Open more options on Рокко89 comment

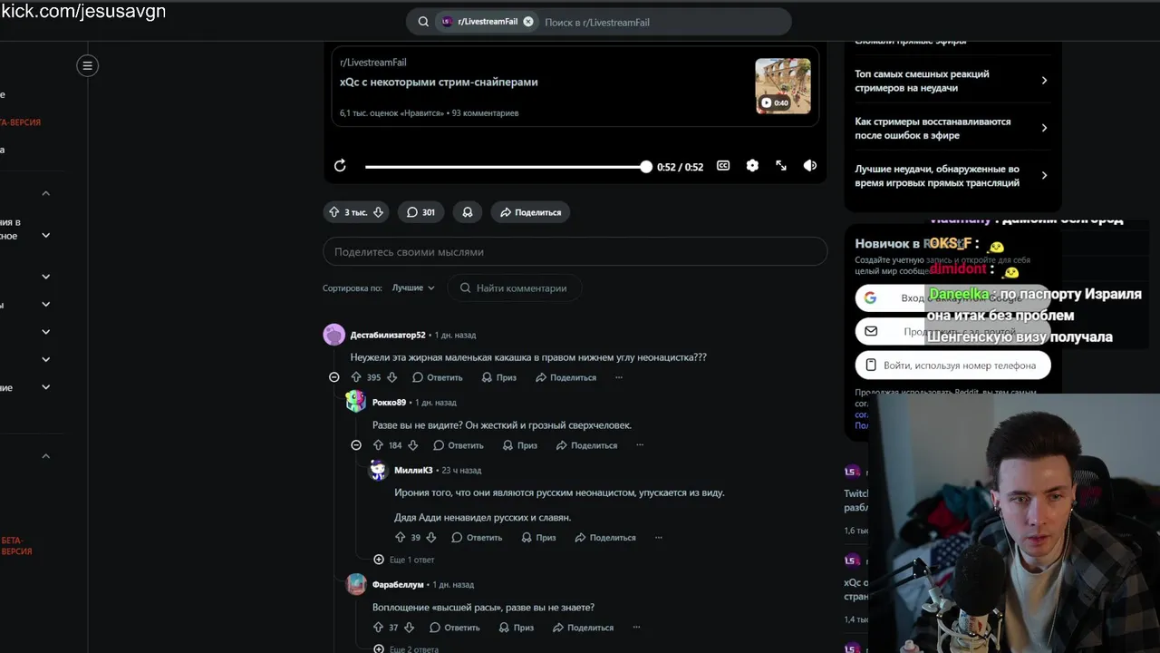pyautogui.click(x=640, y=445)
